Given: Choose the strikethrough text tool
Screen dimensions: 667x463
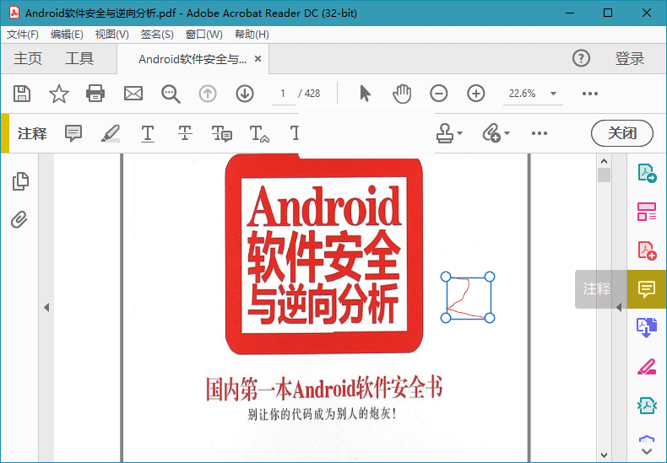Looking at the screenshot, I should 185,133.
